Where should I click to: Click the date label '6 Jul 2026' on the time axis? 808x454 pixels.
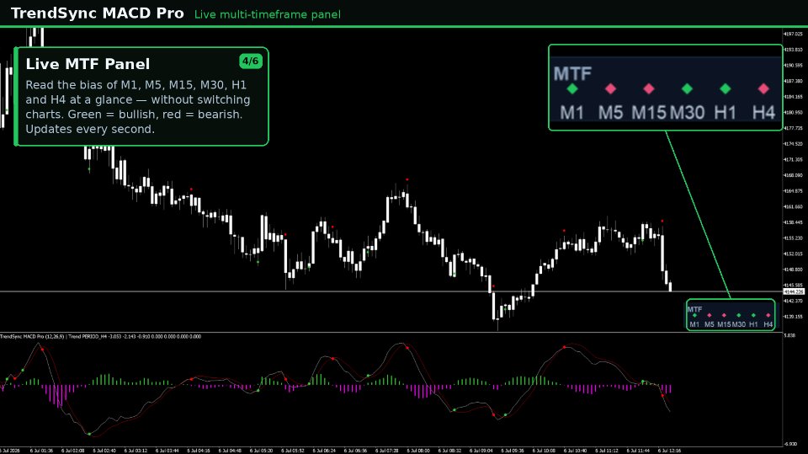(x=10, y=451)
